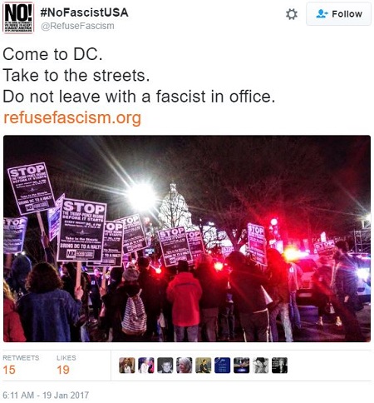This screenshot has height=403, width=374.
Task: Click the last dark liker avatar
Action: tap(279, 366)
